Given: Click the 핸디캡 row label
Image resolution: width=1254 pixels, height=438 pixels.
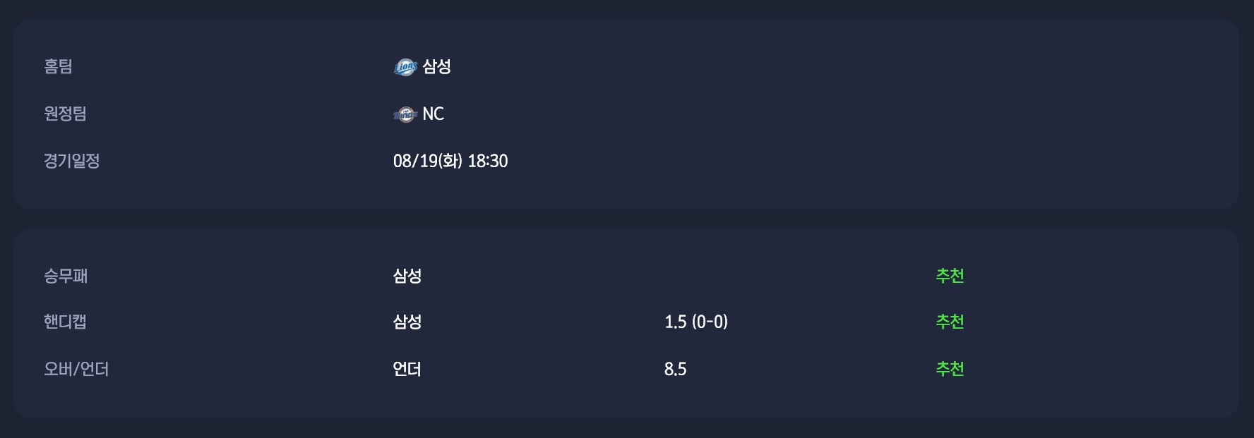Looking at the screenshot, I should (65, 322).
